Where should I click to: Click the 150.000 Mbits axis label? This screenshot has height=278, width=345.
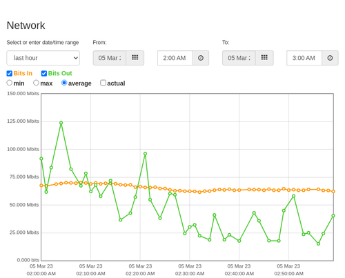[23, 94]
